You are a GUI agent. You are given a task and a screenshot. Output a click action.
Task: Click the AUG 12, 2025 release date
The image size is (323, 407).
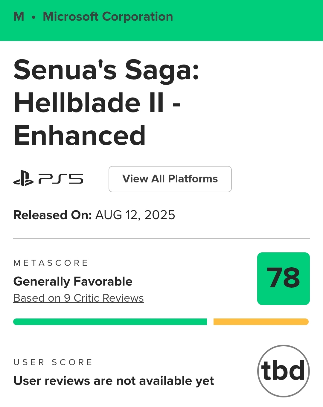135,215
